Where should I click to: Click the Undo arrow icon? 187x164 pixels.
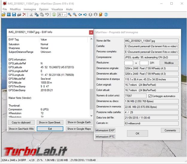pyautogui.click(x=47, y=15)
